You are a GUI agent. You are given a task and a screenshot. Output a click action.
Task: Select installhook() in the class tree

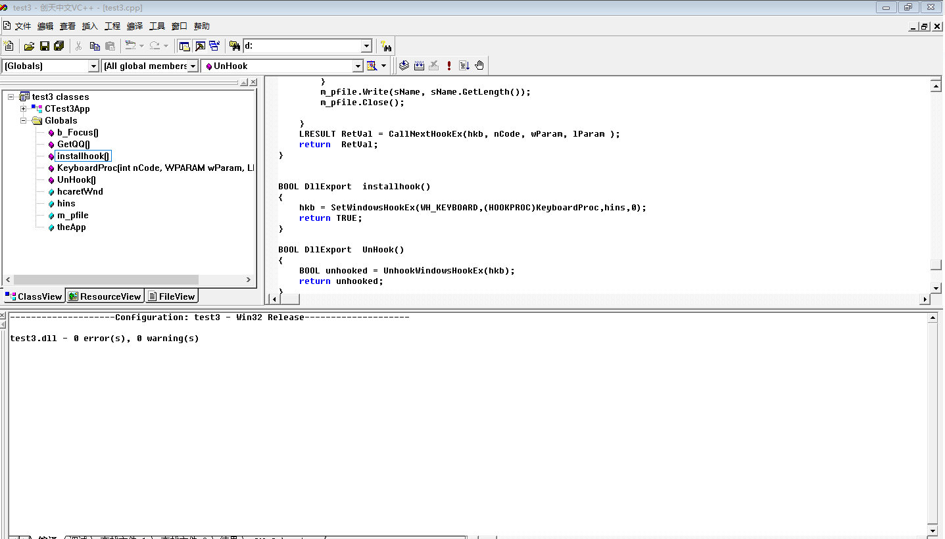coord(83,156)
